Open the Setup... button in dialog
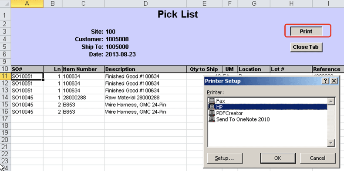The width and height of the screenshot is (344, 171). [225, 158]
